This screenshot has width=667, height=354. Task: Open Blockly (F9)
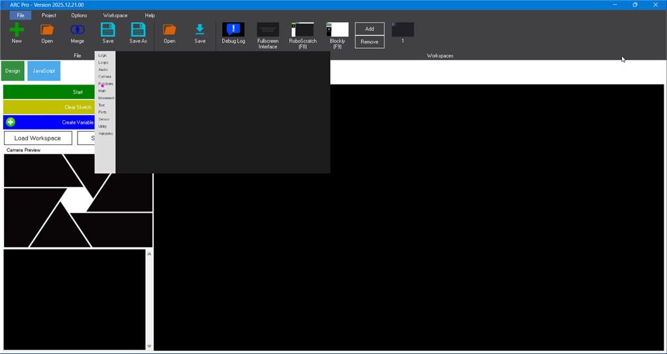click(x=337, y=30)
